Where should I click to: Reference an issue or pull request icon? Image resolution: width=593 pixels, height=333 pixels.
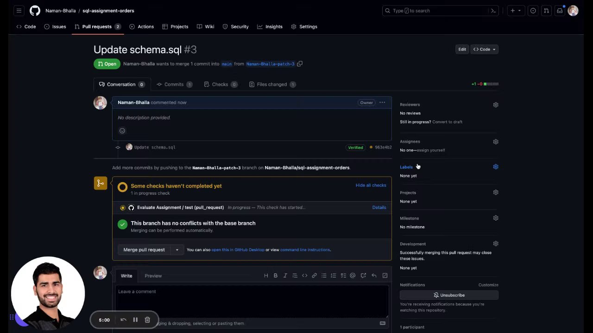[363, 276]
